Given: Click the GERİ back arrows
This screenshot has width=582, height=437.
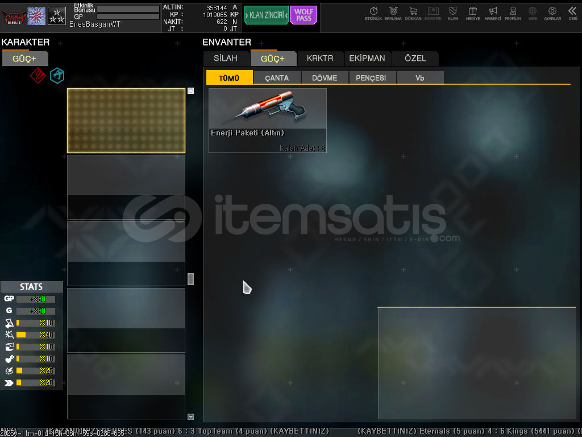Looking at the screenshot, I should pos(572,14).
